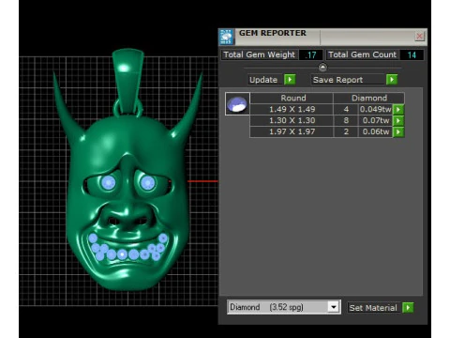
Task: Click the 0.06tw weight cell
Action: [x=375, y=131]
